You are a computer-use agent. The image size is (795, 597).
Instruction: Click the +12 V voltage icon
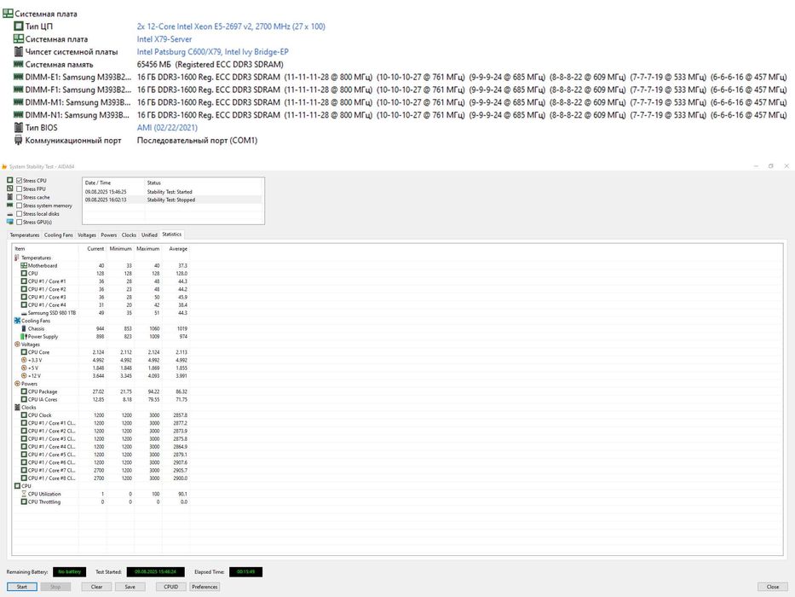(x=24, y=375)
